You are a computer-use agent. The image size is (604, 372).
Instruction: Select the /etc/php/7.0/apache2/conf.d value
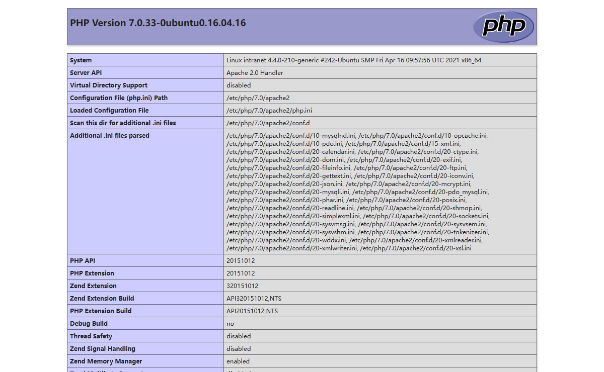pyautogui.click(x=268, y=123)
